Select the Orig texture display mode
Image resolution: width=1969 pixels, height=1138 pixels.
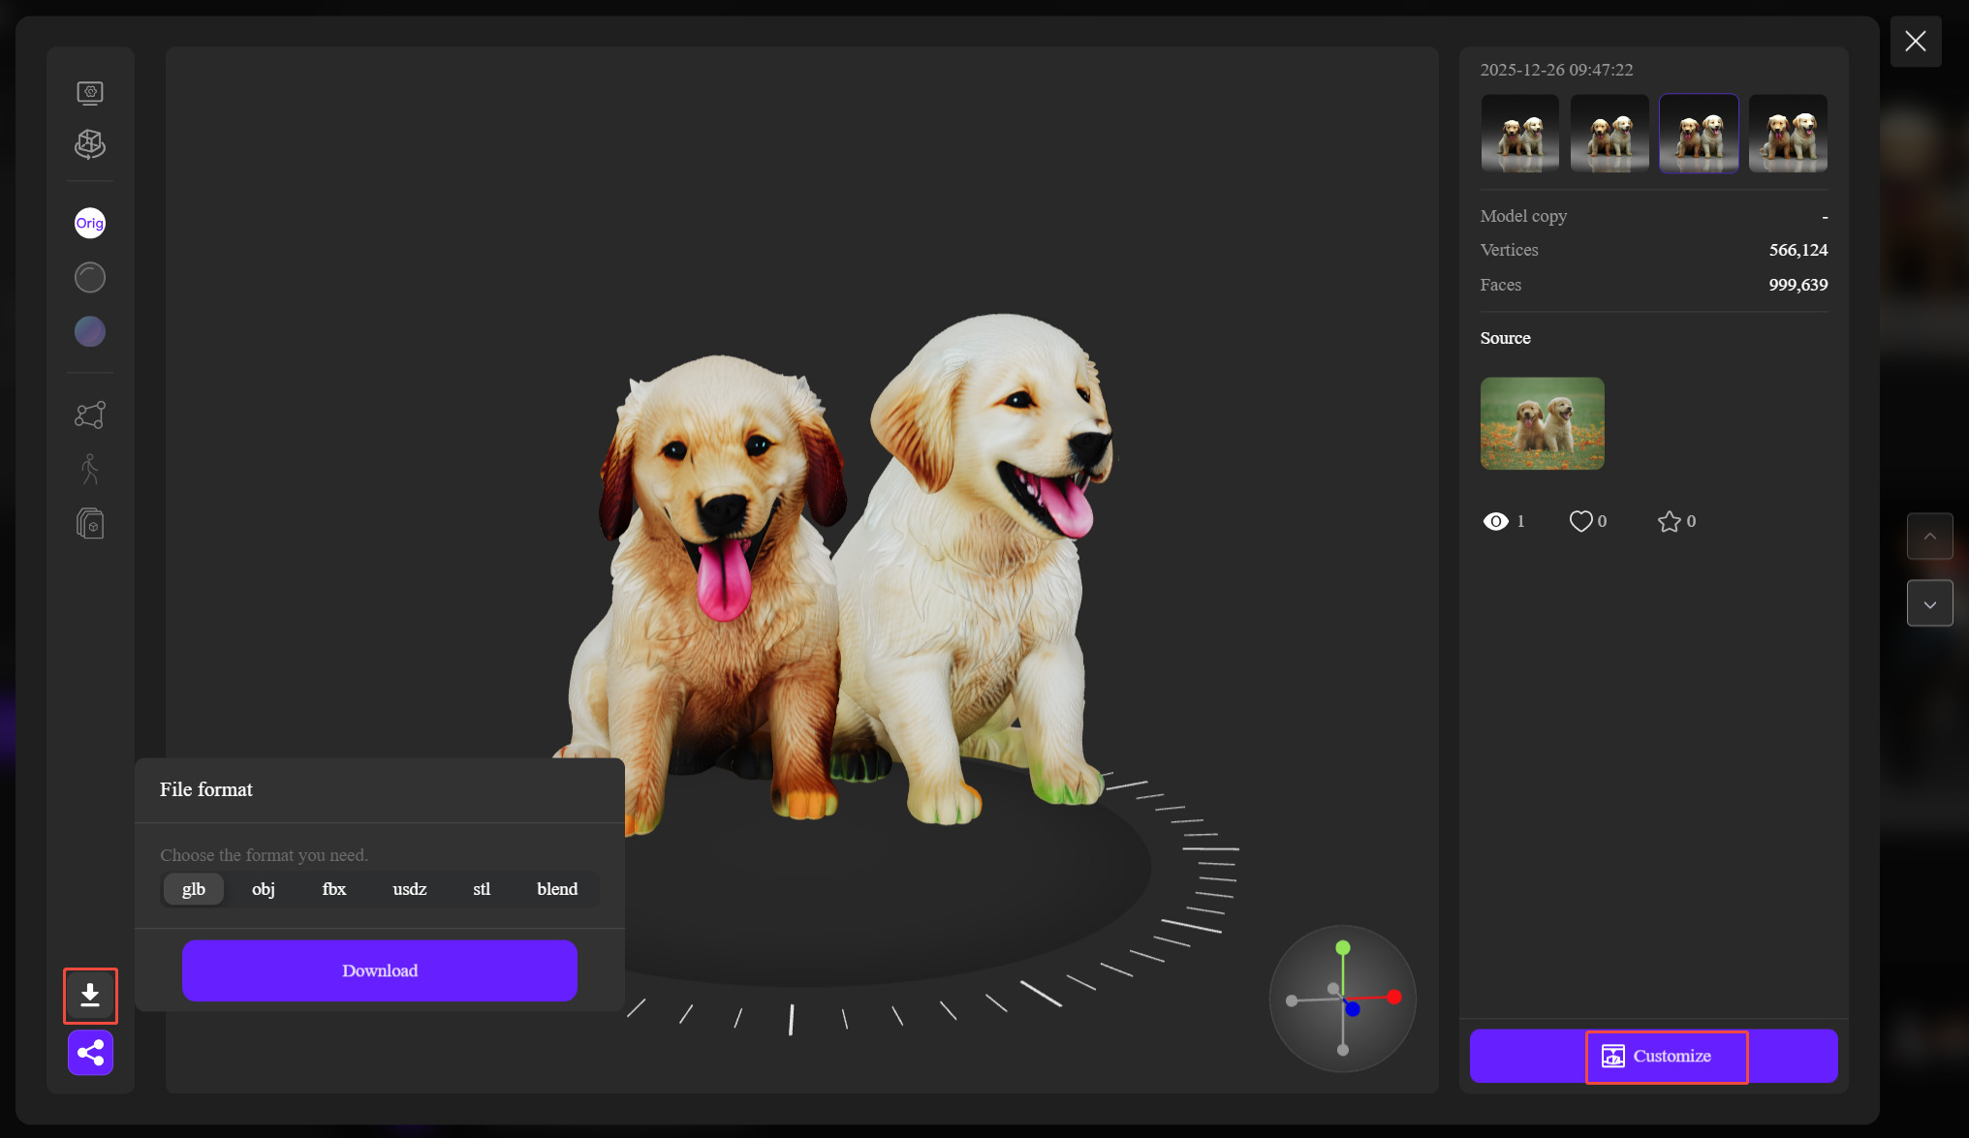coord(90,223)
